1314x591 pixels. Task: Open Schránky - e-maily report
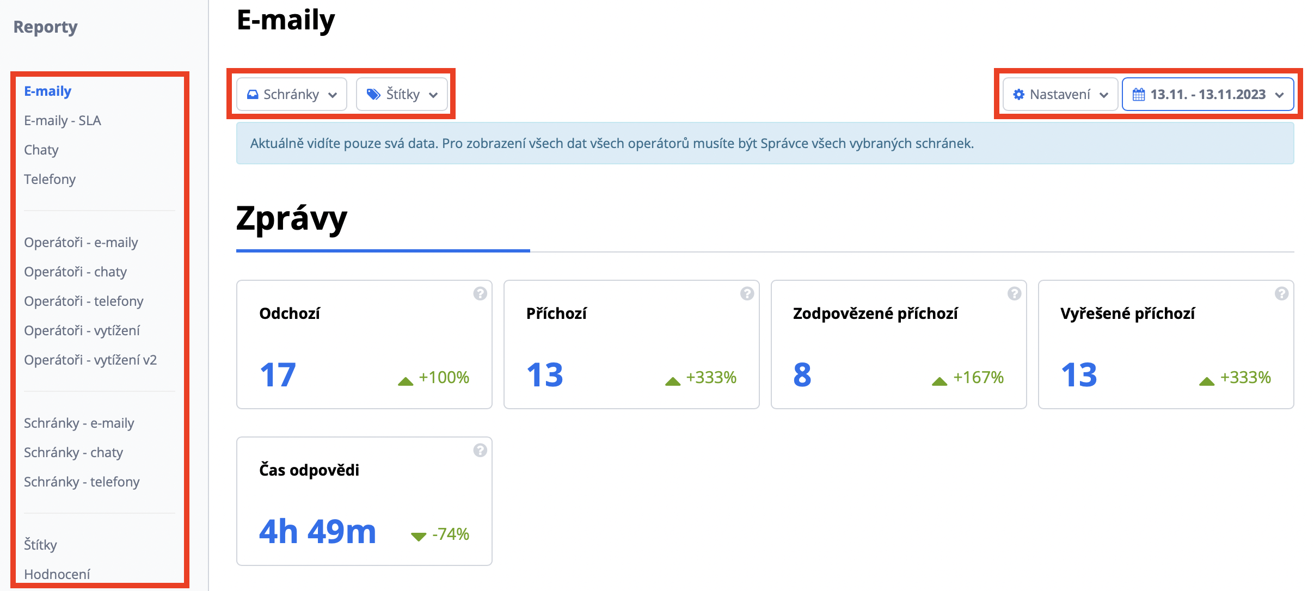pyautogui.click(x=79, y=423)
